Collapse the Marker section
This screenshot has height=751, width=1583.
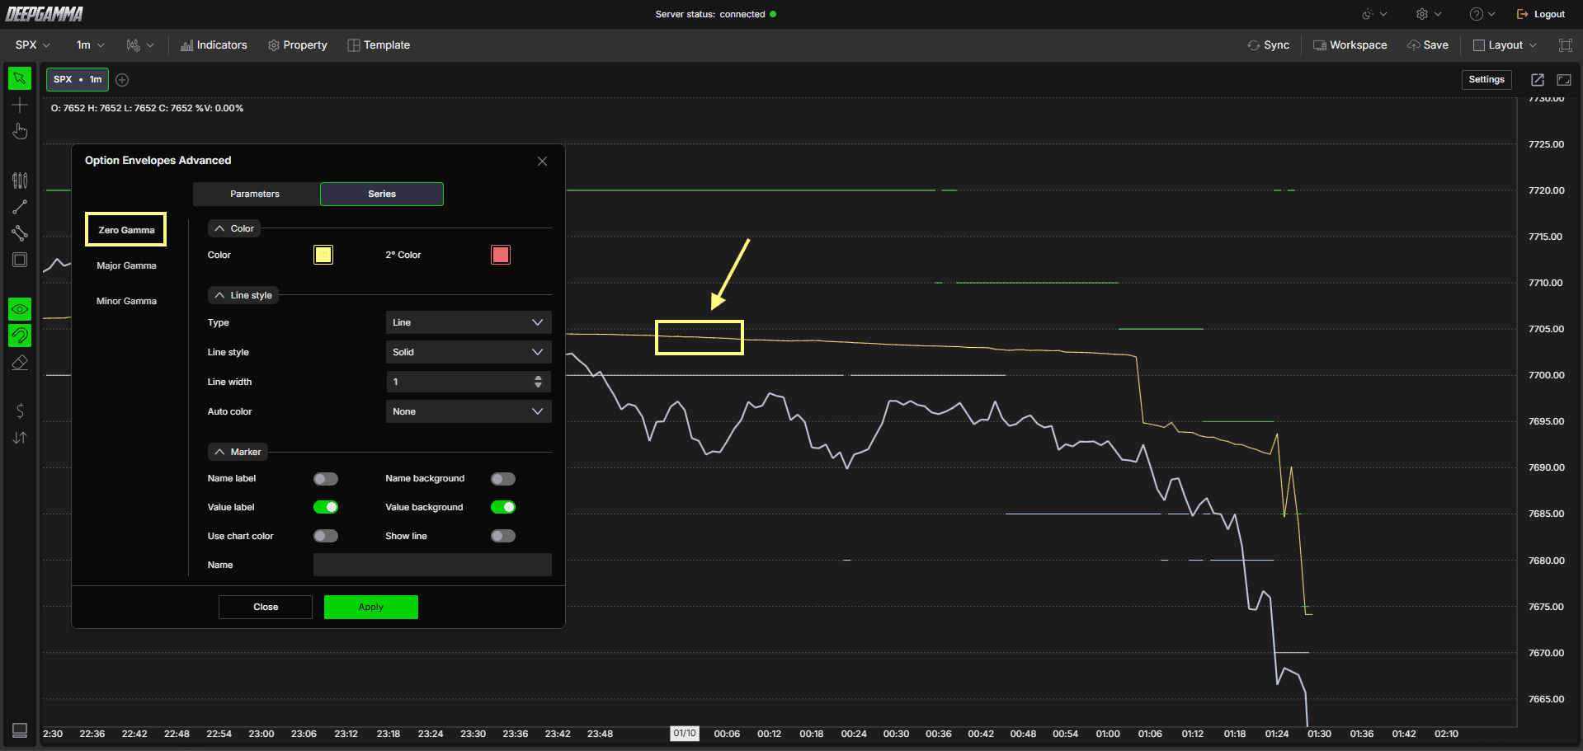(x=238, y=452)
